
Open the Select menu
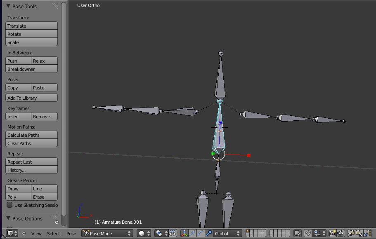(x=53, y=234)
